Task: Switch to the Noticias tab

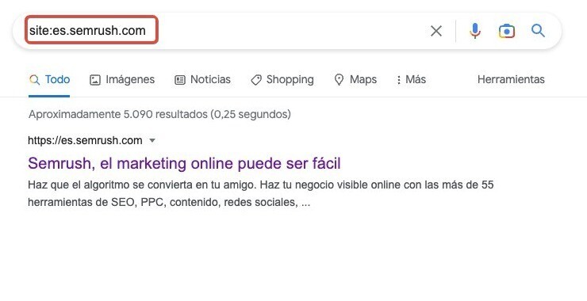Action: tap(202, 80)
